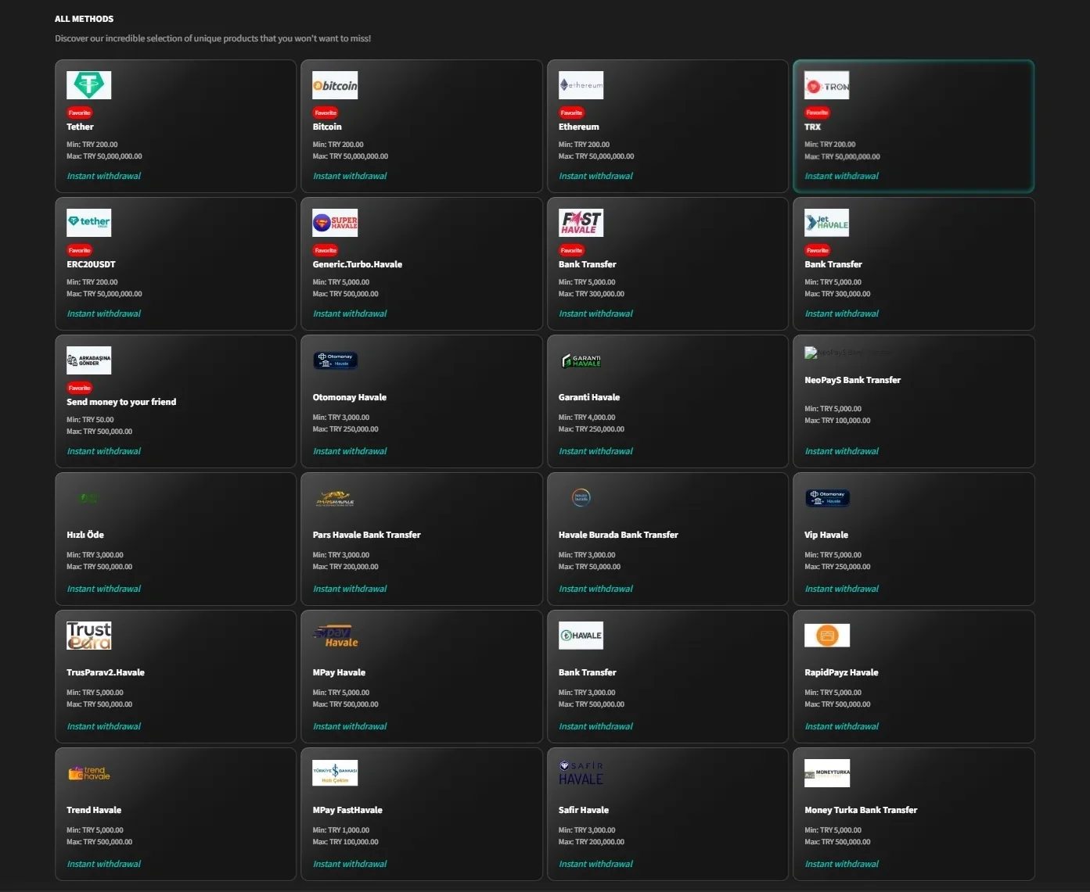Select the NeoPayS Bank Transfer title
This screenshot has height=892, width=1090.
coord(853,380)
